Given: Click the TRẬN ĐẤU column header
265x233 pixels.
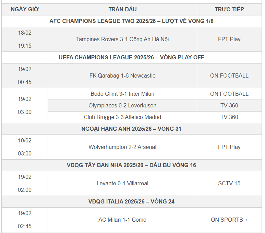Looking at the screenshot, I should click(x=122, y=9).
